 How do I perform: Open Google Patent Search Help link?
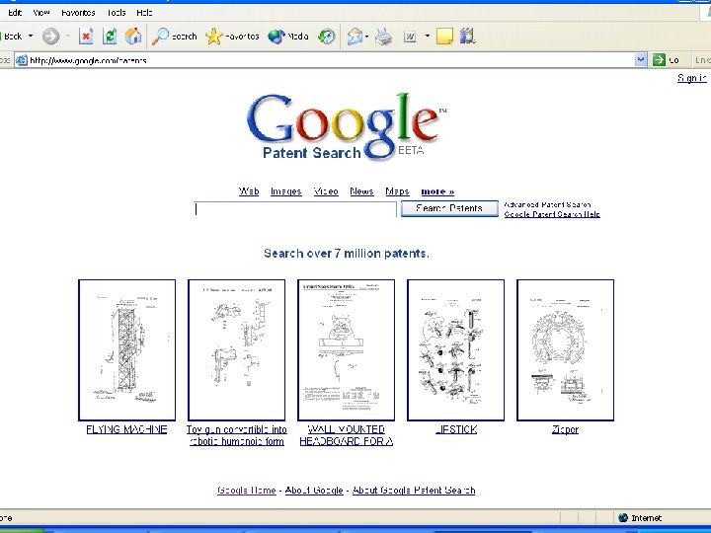click(x=552, y=214)
